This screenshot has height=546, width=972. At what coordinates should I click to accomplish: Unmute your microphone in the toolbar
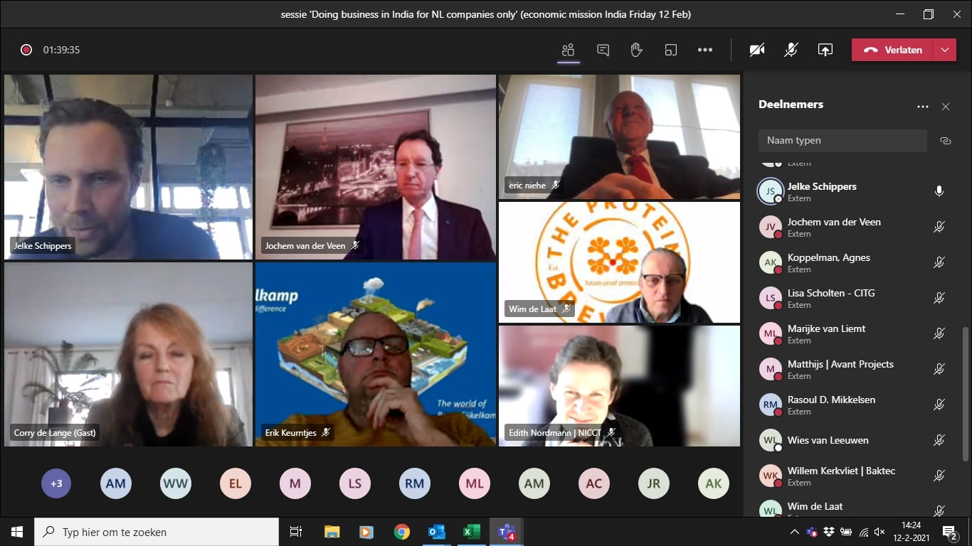pyautogui.click(x=791, y=50)
